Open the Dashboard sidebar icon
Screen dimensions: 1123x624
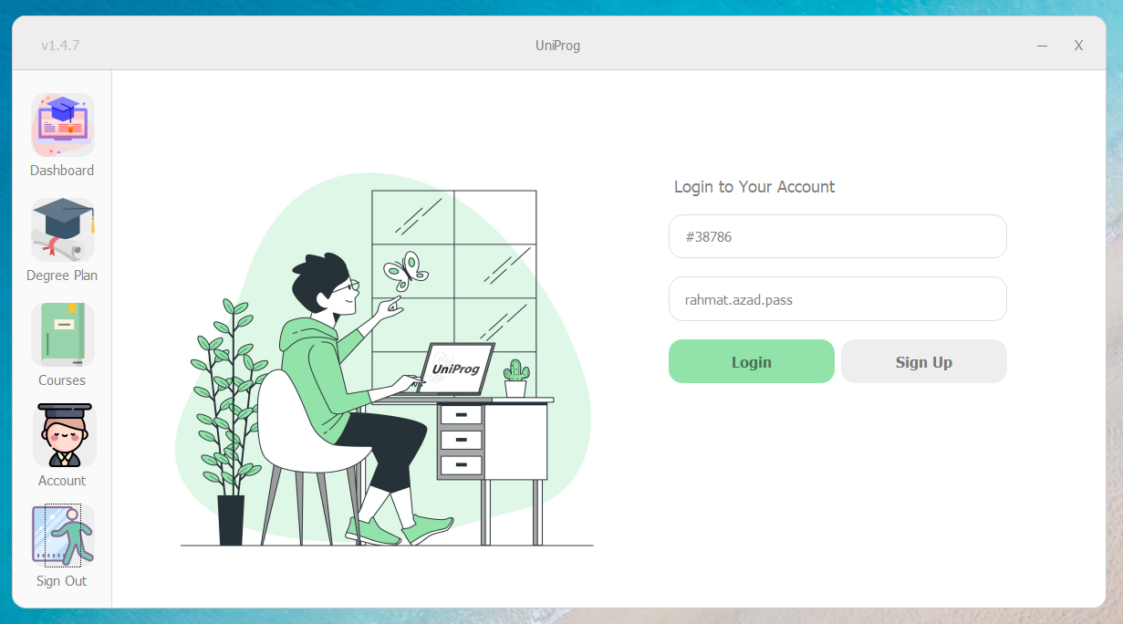(x=62, y=125)
